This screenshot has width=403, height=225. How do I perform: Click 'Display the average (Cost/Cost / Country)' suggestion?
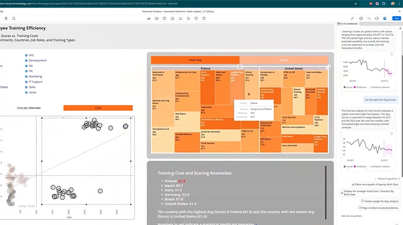click(370, 193)
